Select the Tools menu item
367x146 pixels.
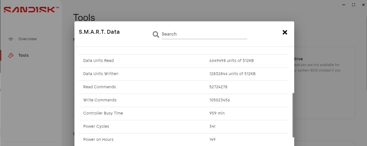pos(23,55)
